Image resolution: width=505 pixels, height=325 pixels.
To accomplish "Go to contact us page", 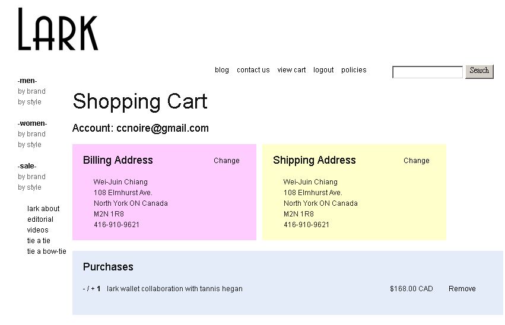I will (253, 70).
